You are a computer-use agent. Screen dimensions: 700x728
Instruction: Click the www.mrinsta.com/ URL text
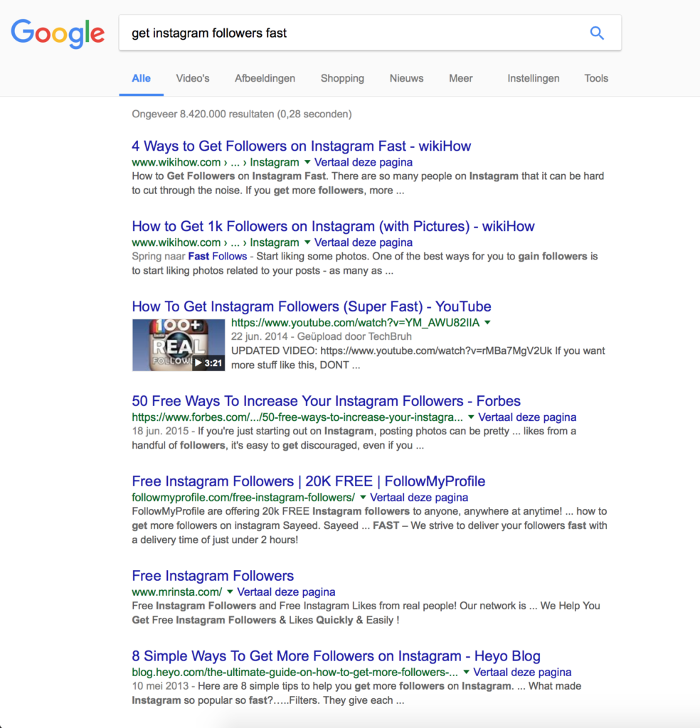click(177, 592)
